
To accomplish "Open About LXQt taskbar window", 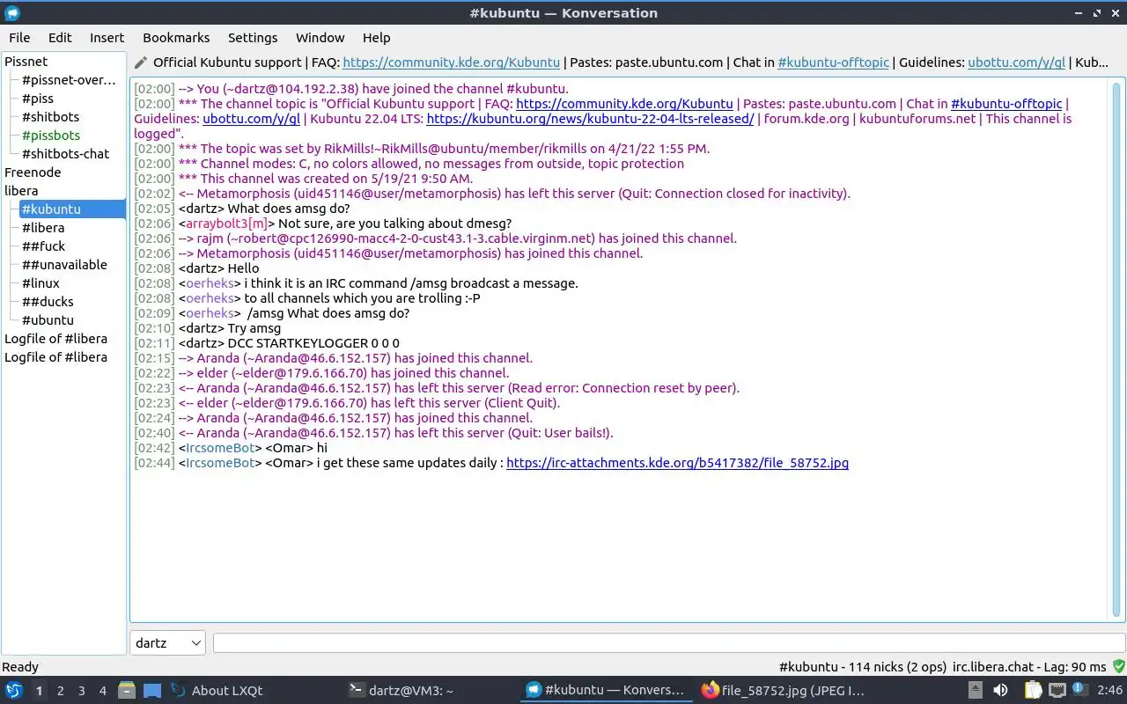I will [253, 690].
